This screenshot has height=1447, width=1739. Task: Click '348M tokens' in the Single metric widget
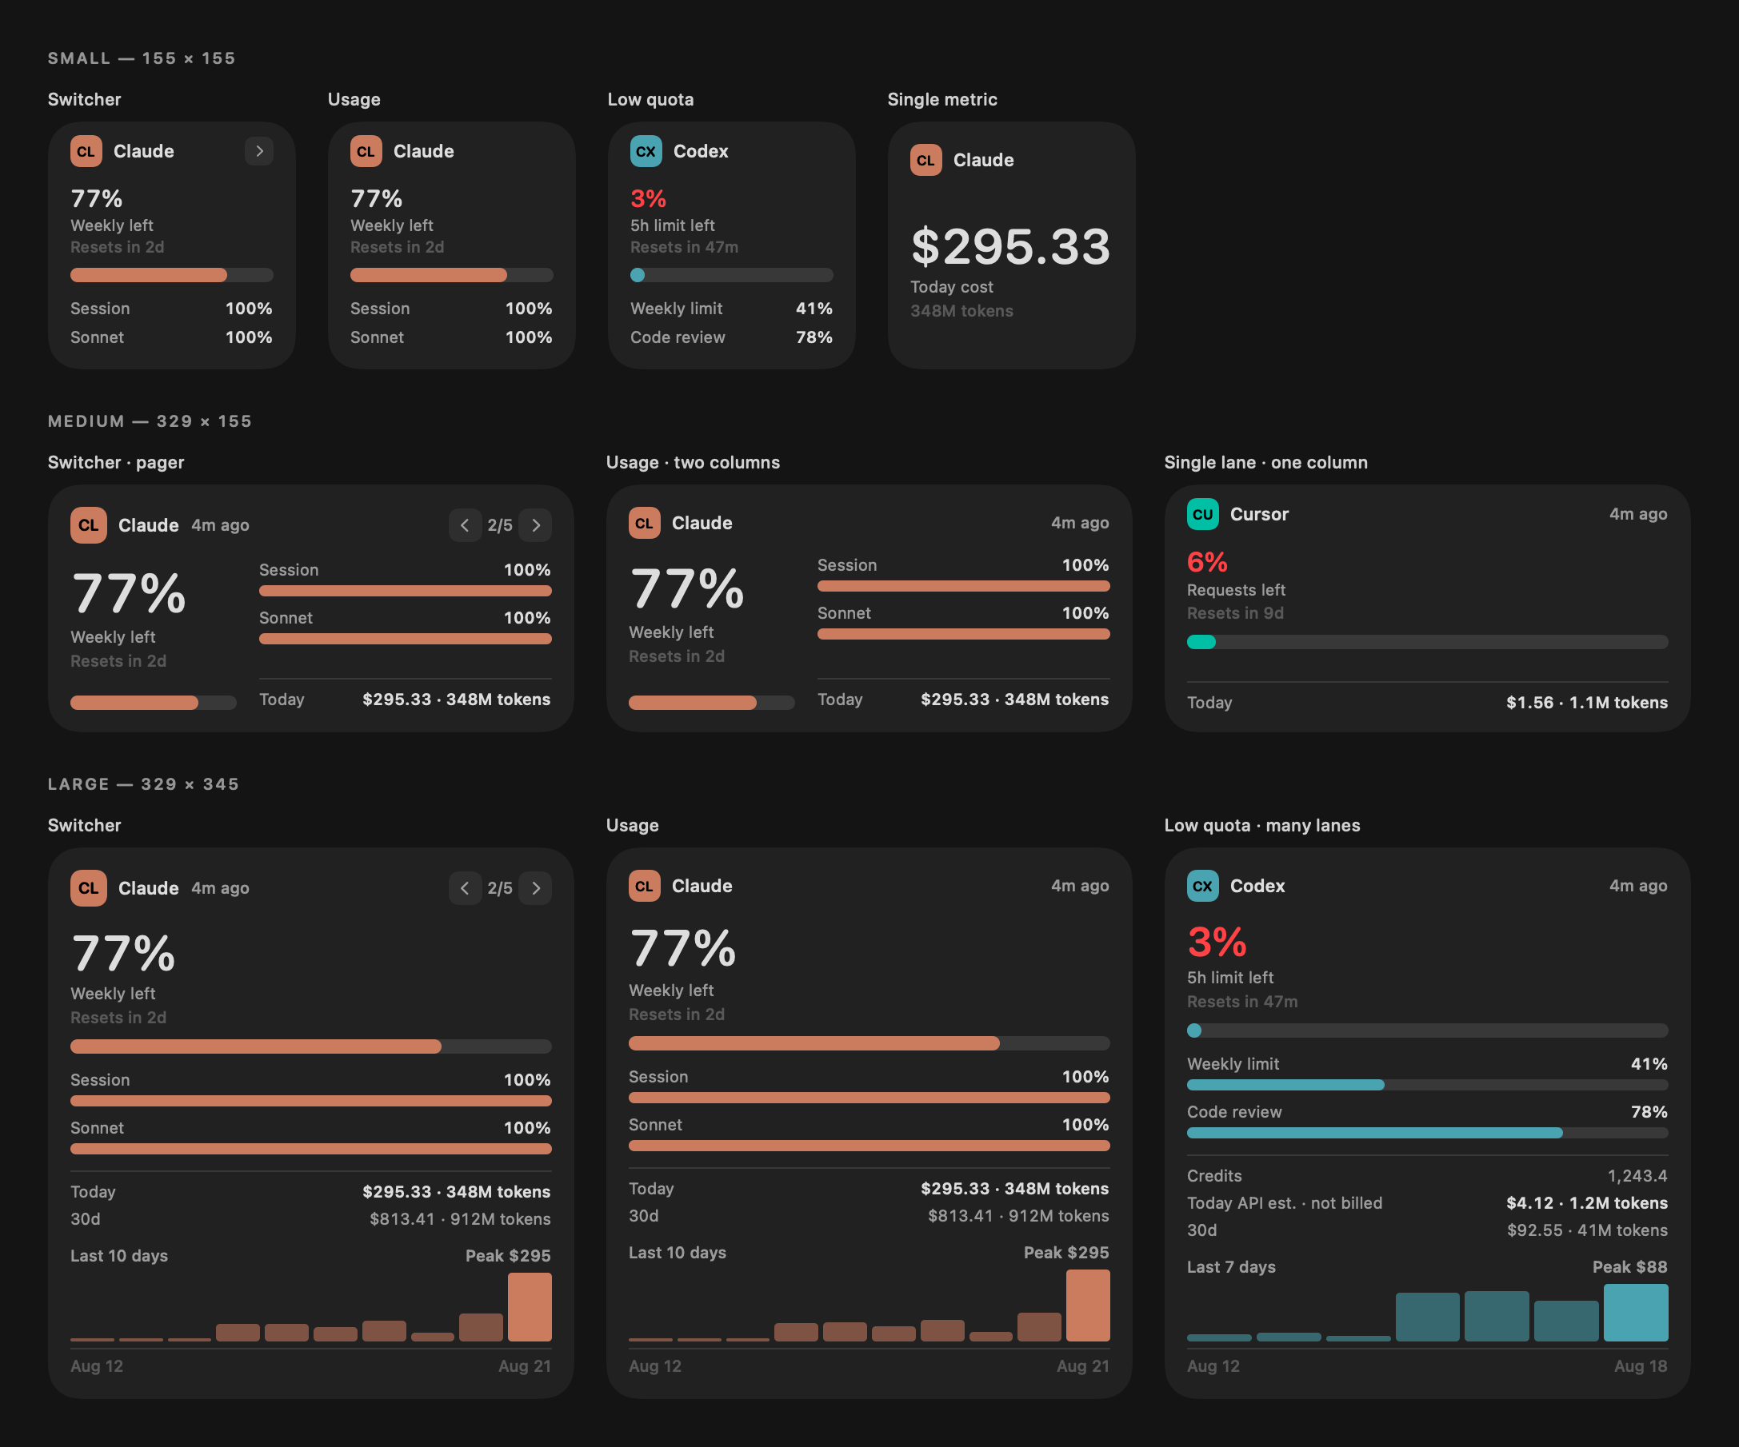(962, 311)
